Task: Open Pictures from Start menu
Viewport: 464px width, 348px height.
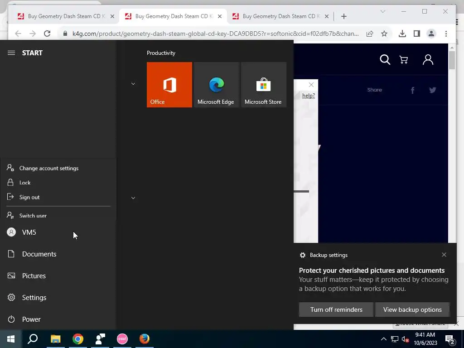Action: (x=58, y=276)
